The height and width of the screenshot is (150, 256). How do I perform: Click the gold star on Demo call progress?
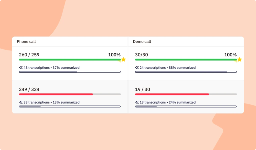point(239,59)
